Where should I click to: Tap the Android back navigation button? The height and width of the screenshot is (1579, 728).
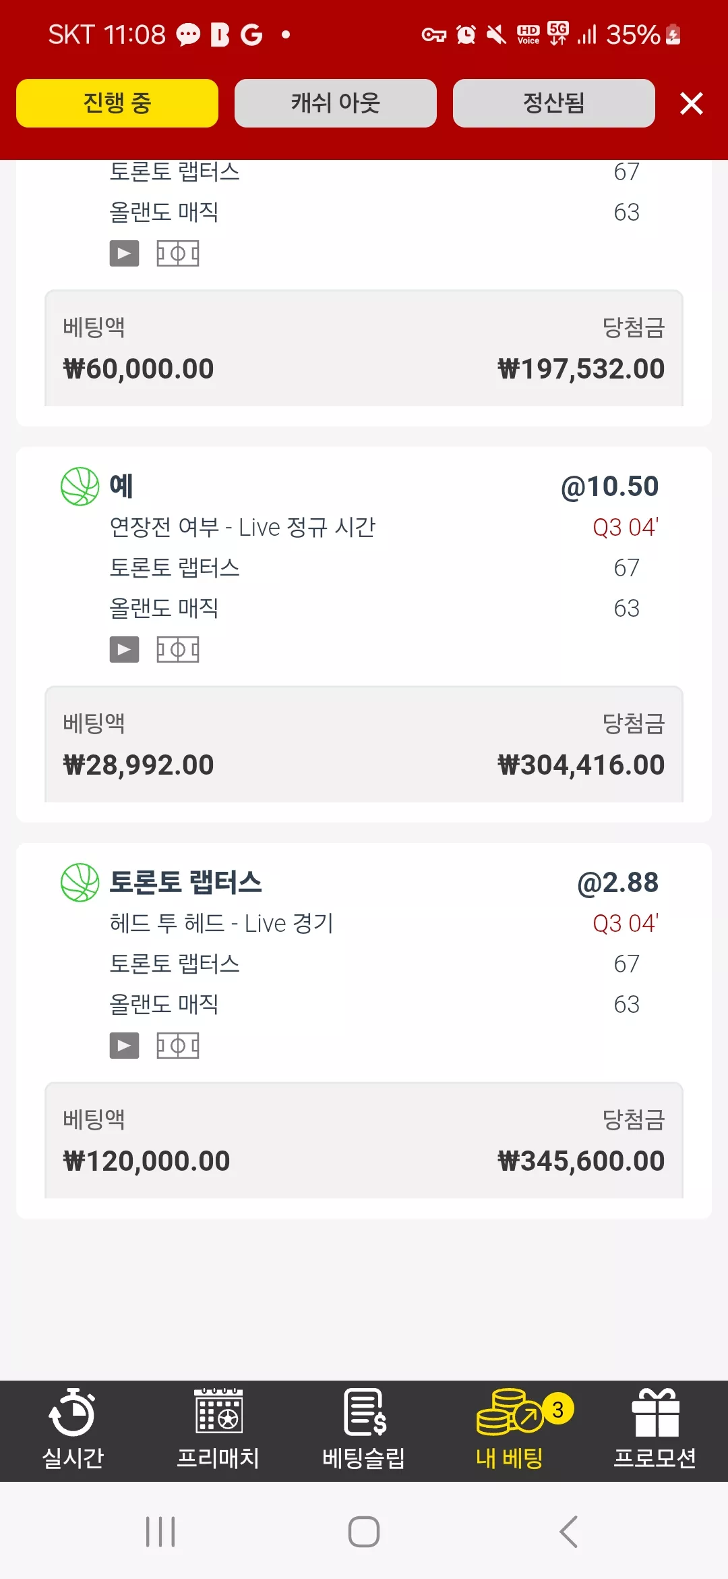(569, 1532)
